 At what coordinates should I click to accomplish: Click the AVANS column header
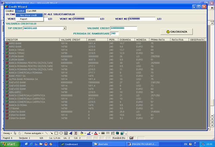(x=97, y=40)
